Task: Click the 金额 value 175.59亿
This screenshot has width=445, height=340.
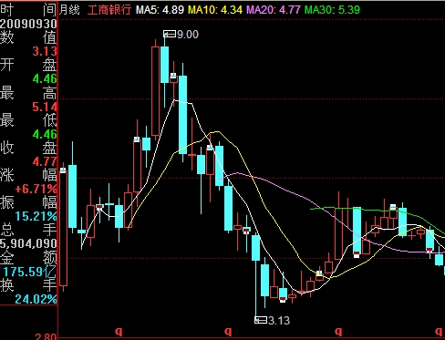Action: [x=30, y=272]
